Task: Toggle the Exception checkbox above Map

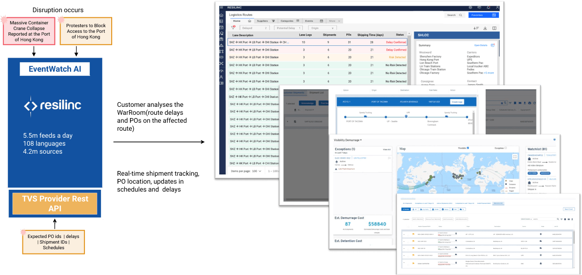Action: (x=505, y=148)
